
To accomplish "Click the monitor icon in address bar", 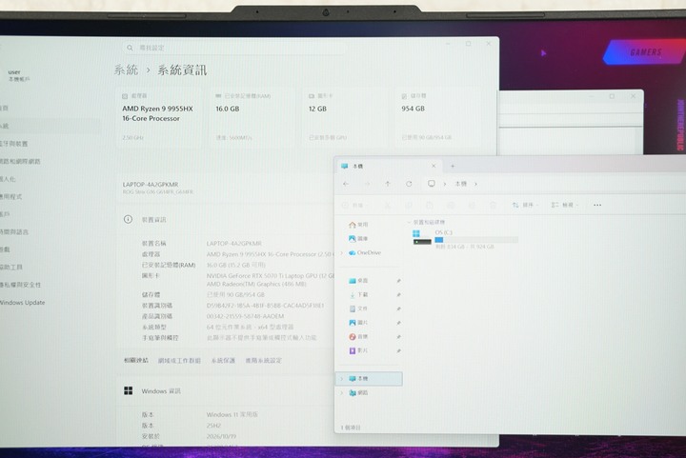I will pyautogui.click(x=432, y=184).
